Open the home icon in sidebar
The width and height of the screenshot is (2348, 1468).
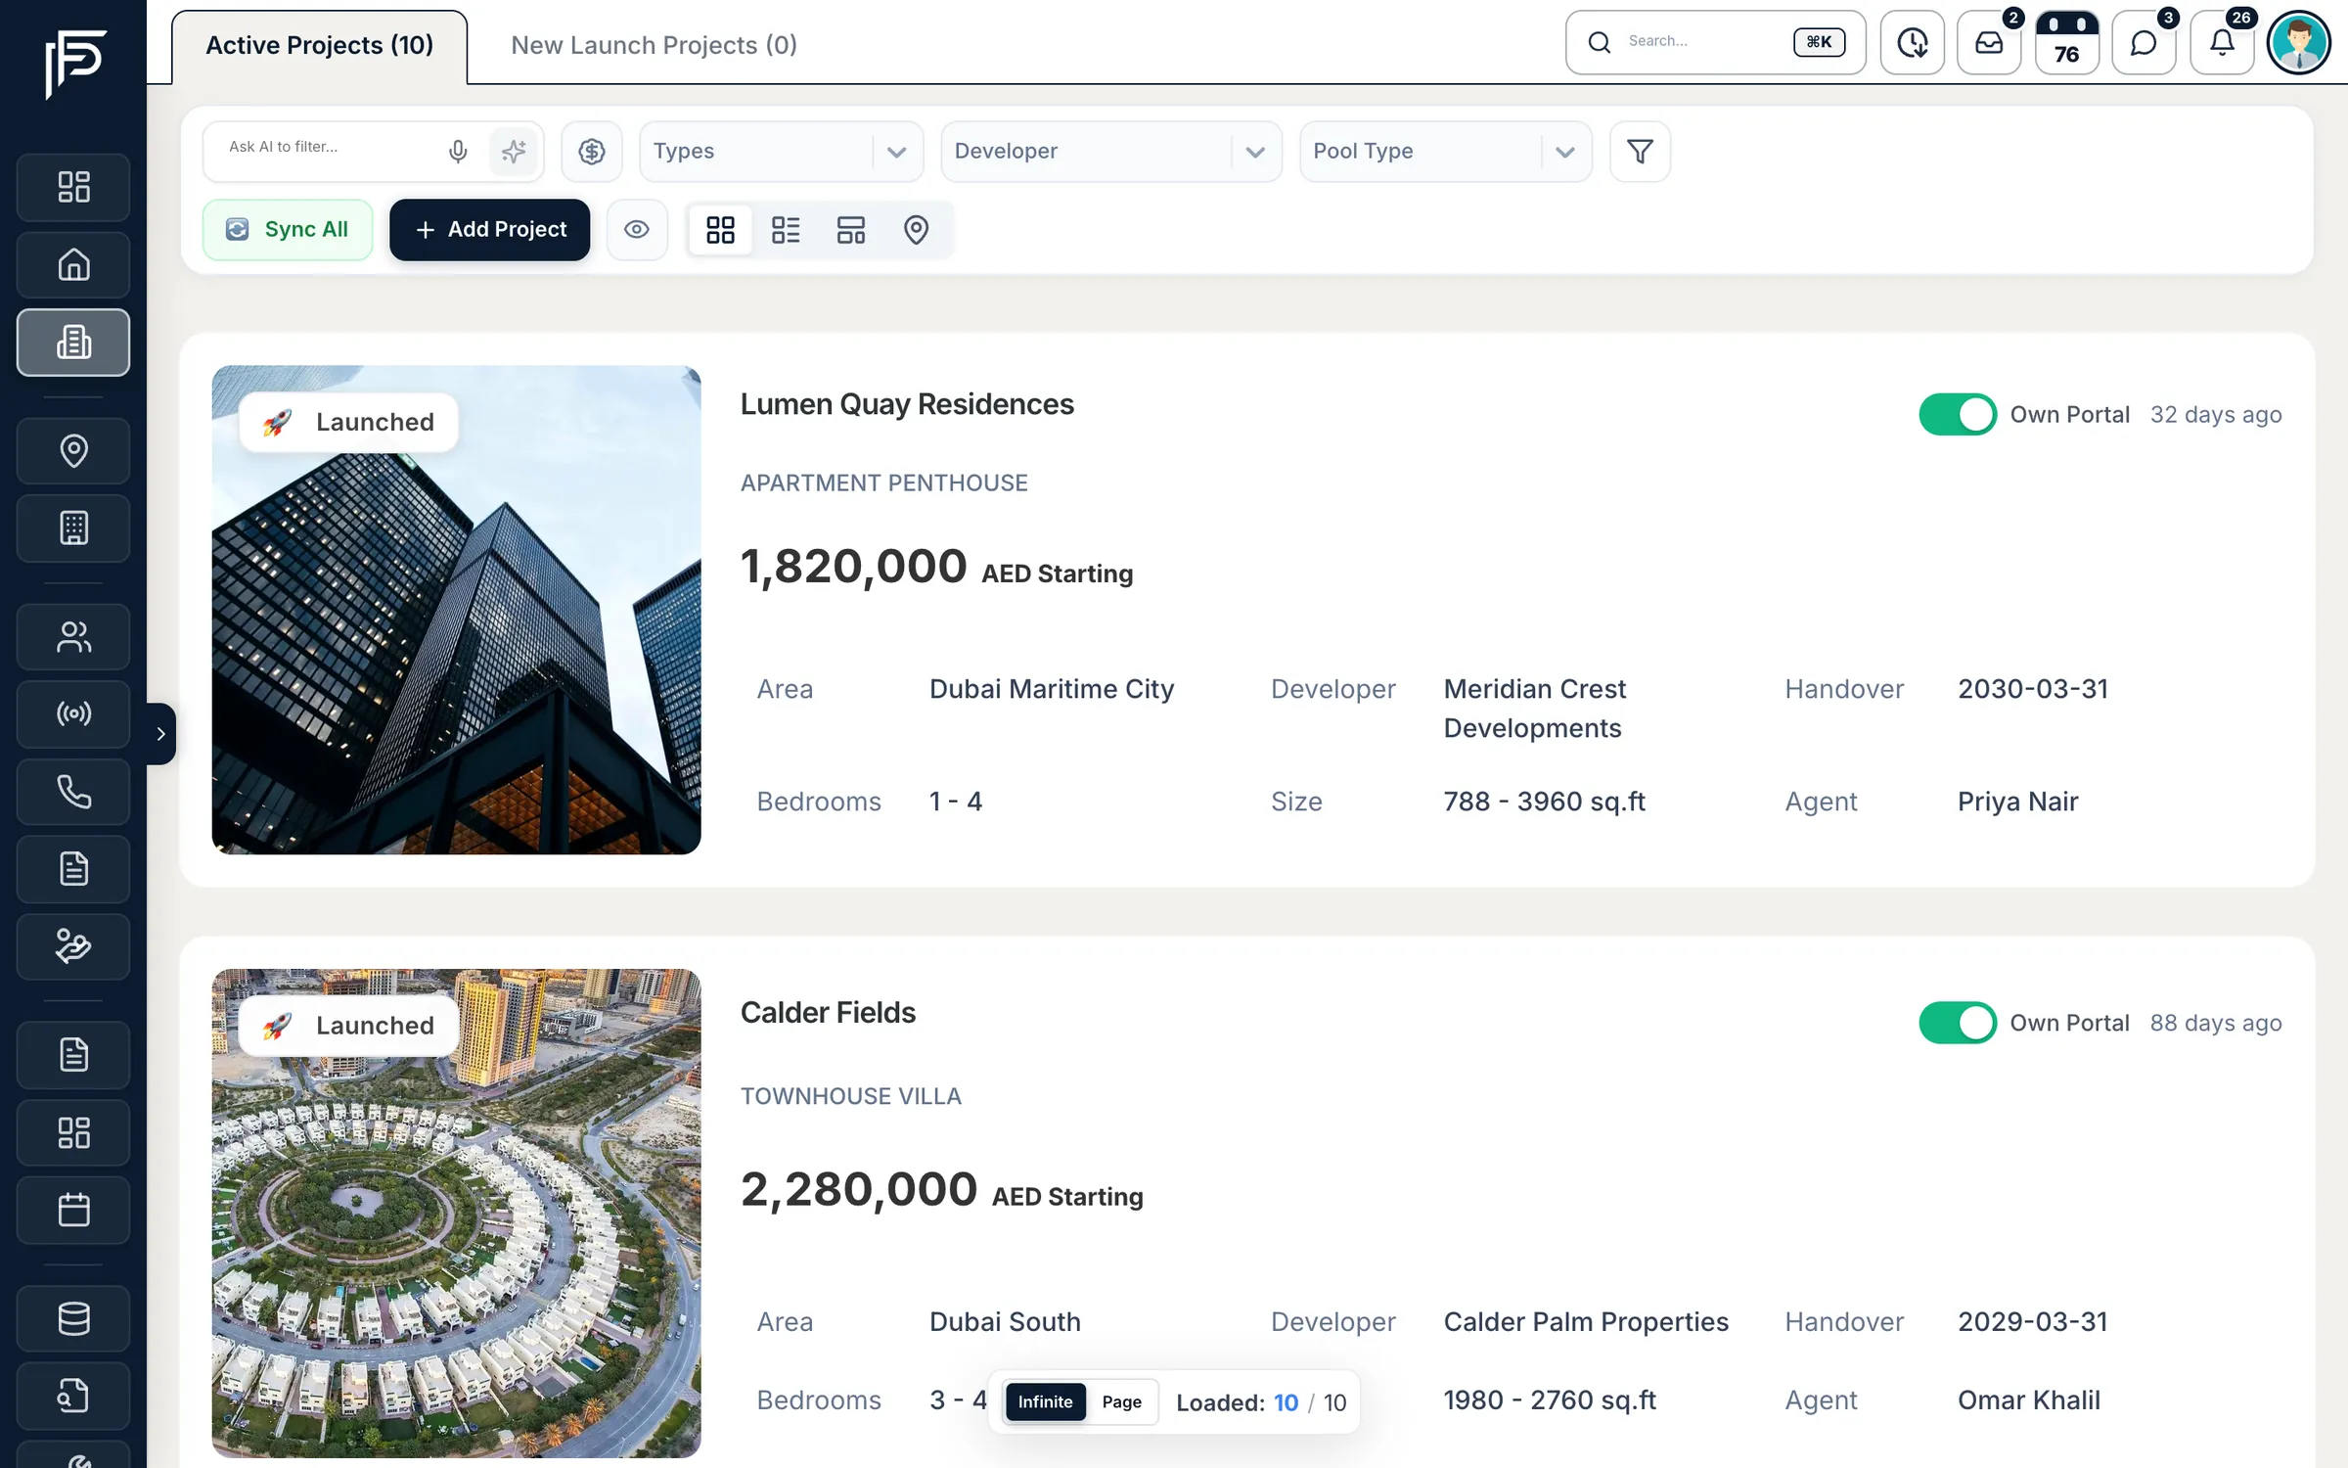click(73, 264)
